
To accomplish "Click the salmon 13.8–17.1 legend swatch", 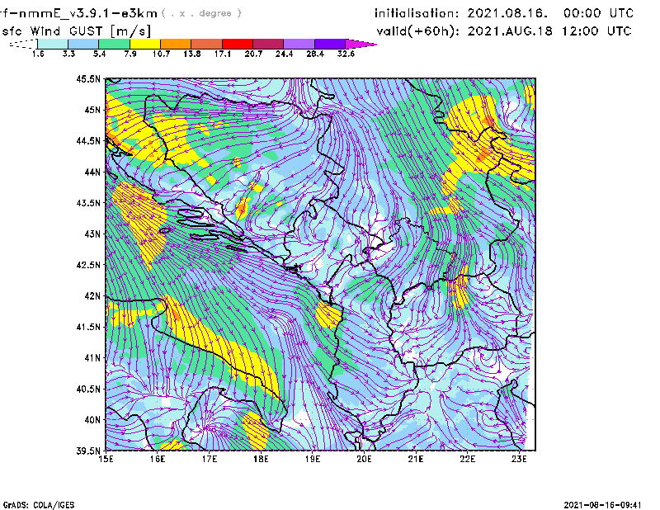I will tap(207, 44).
